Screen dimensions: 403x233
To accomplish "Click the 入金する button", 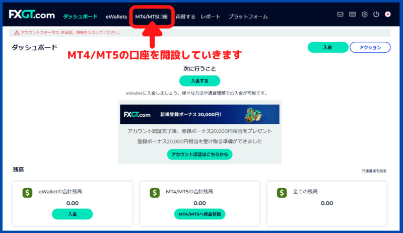I will click(199, 81).
